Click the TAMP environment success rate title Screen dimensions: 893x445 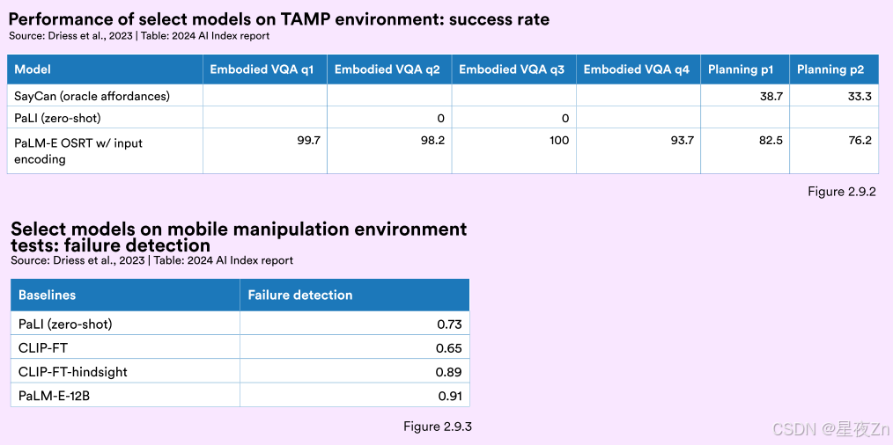coord(279,20)
